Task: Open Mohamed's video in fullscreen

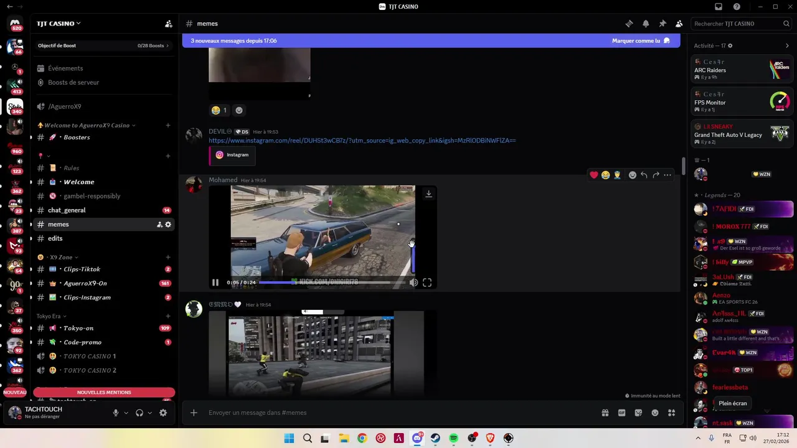Action: (x=427, y=282)
